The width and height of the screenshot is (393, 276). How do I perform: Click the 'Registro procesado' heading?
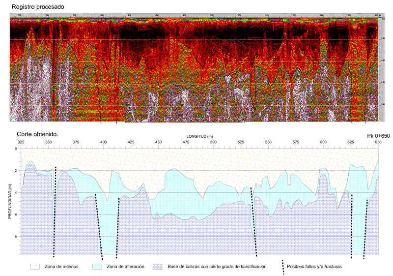coord(38,7)
